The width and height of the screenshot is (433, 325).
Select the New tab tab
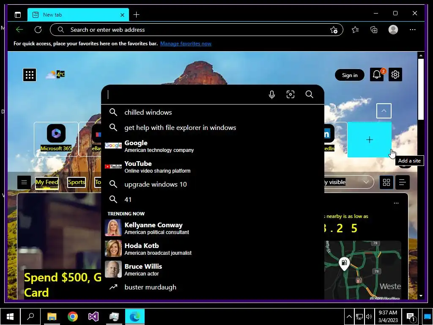(78, 15)
